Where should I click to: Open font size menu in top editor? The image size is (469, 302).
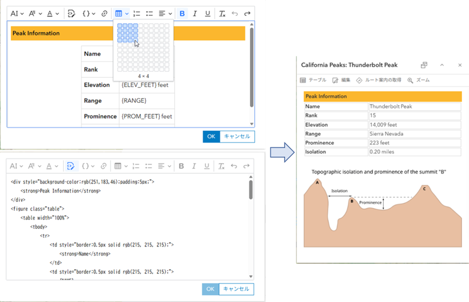pos(17,14)
